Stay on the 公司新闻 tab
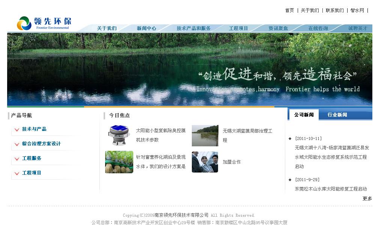This screenshot has width=384, height=247. [304, 114]
